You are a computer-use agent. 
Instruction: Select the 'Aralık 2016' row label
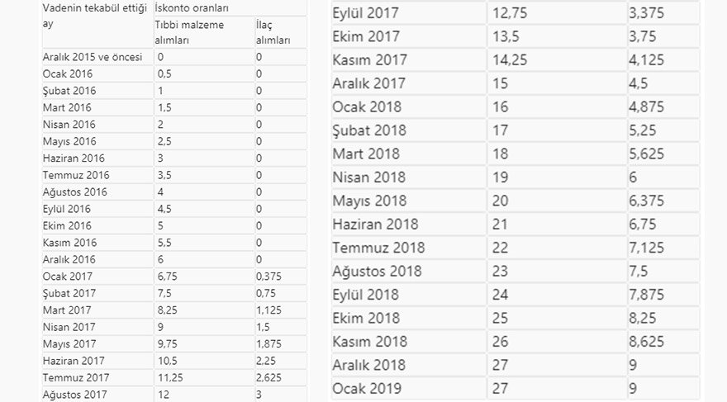pos(69,259)
